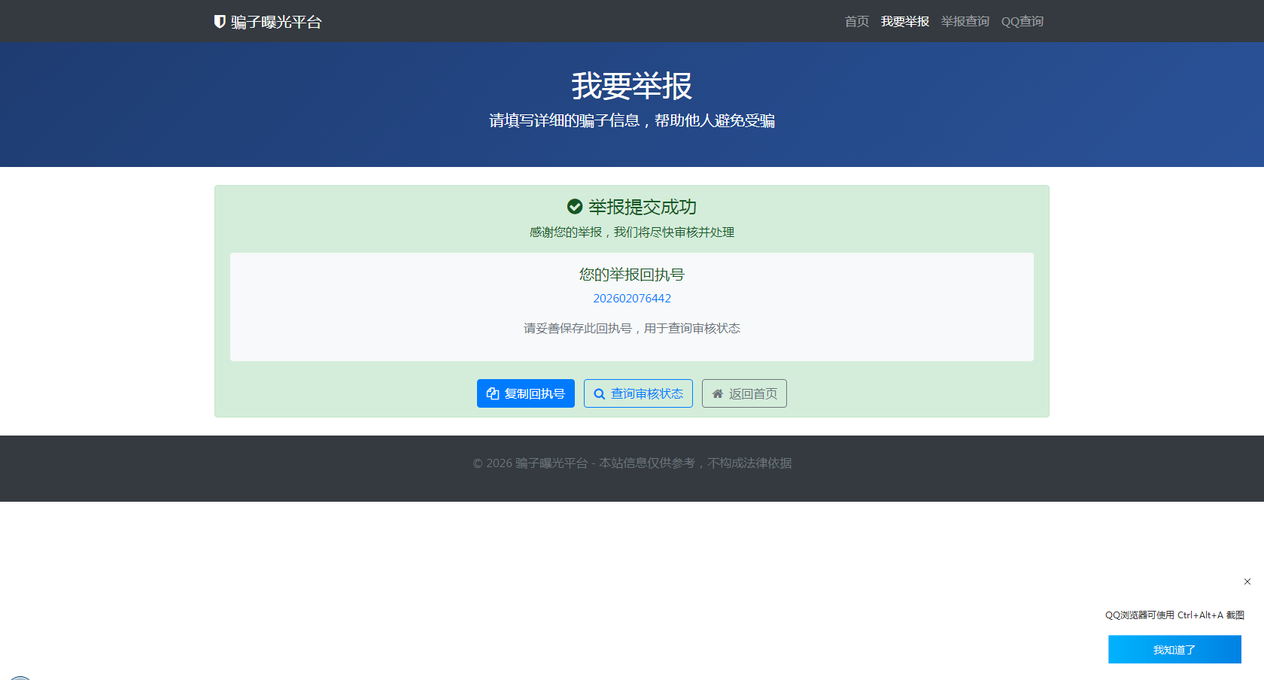Click the shield logo icon in navbar

220,22
